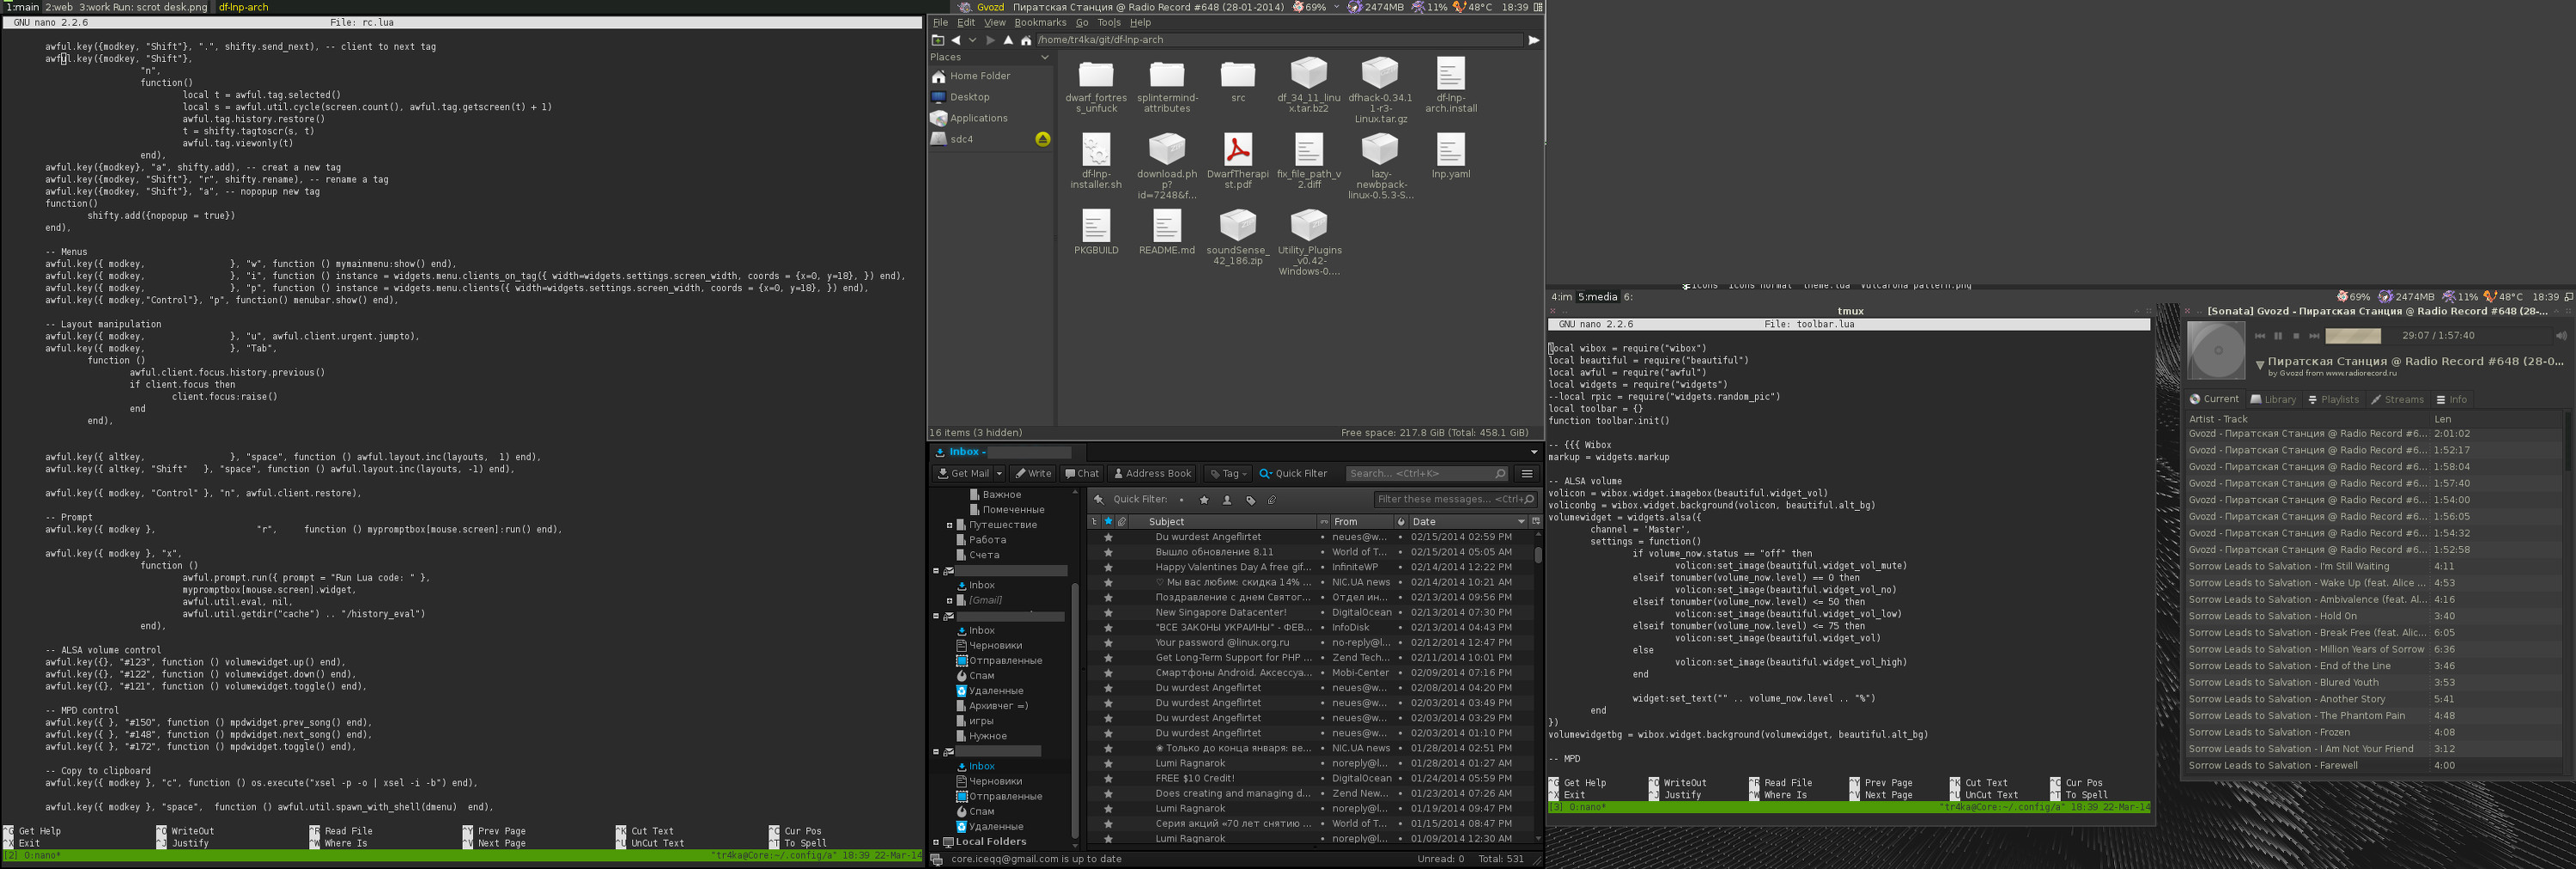Toggle star on 'New Singapore Datacenter!' message
The height and width of the screenshot is (869, 2576).
(1108, 612)
